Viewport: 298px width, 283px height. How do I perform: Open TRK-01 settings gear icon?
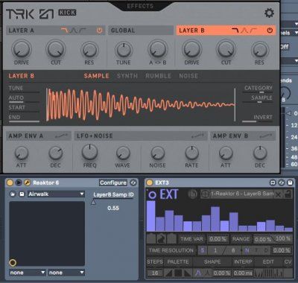(x=269, y=13)
